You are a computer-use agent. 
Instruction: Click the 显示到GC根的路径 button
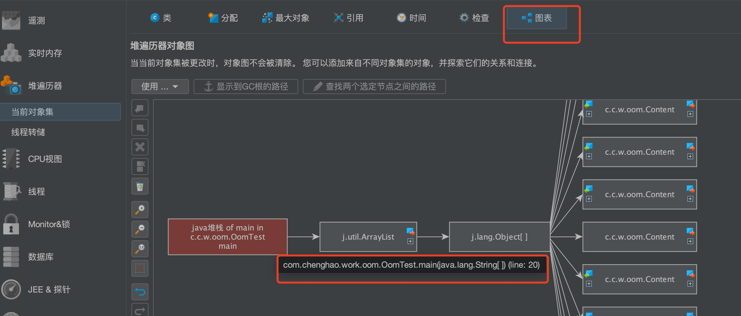tap(246, 87)
